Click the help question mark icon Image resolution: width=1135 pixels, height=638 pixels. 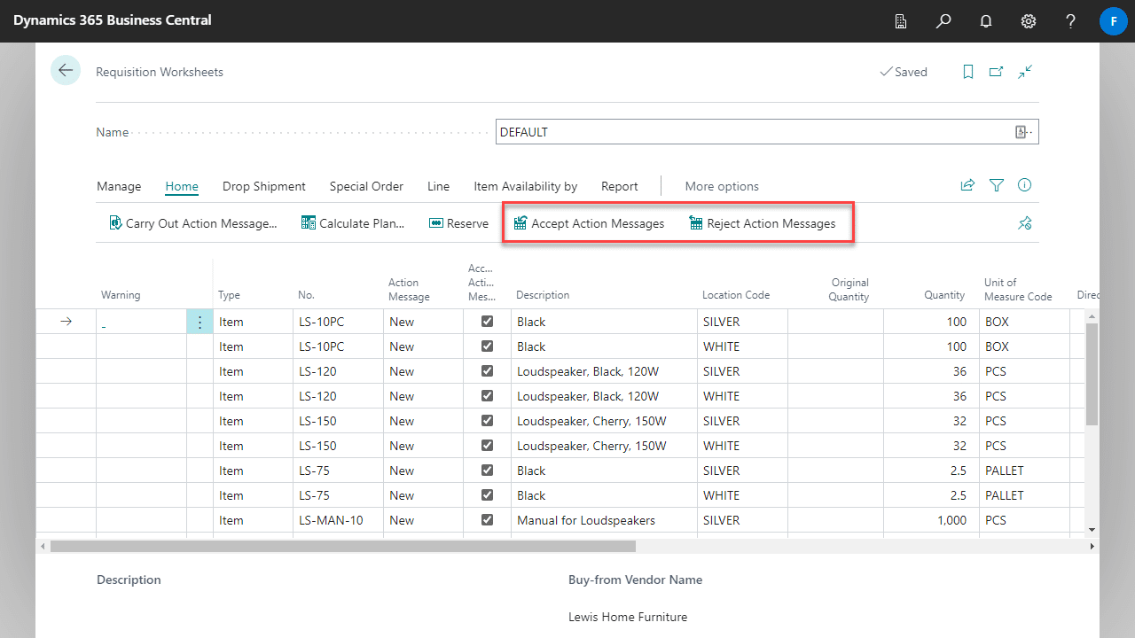1071,20
